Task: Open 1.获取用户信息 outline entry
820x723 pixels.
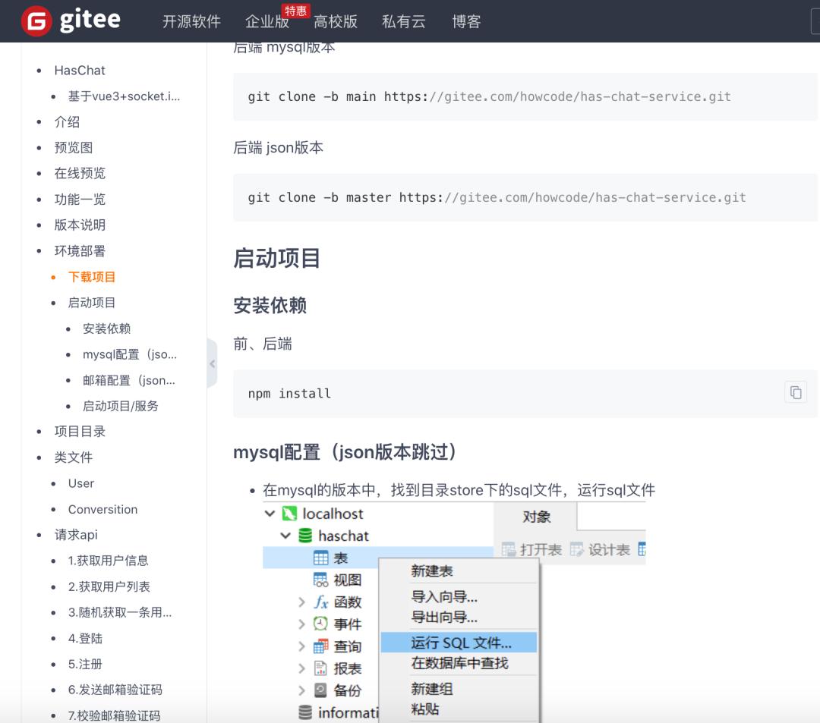Action: point(109,561)
